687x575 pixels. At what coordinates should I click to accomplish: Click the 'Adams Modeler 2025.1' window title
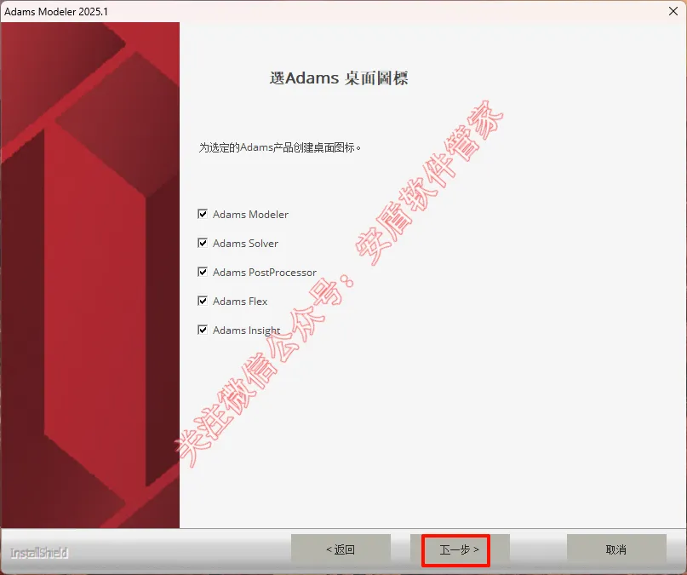click(x=56, y=12)
